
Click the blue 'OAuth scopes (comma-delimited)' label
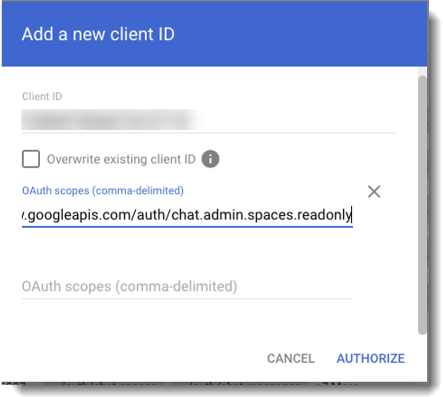102,190
